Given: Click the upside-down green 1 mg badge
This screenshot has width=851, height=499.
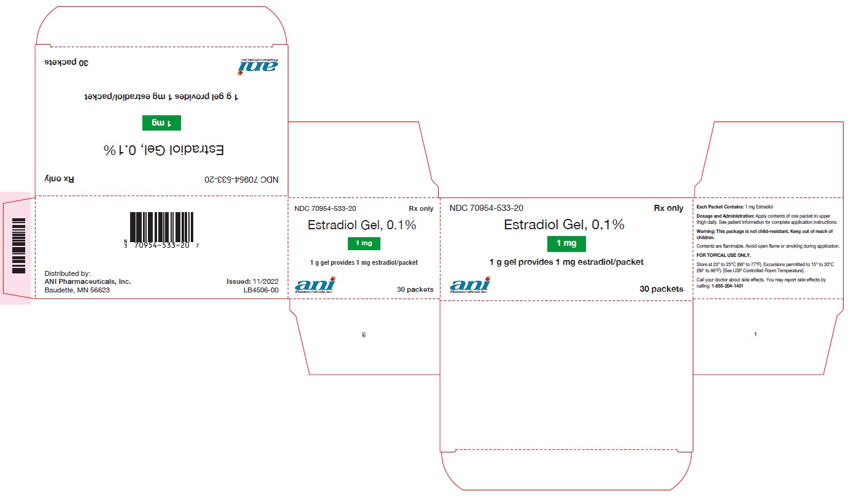Looking at the screenshot, I should point(161,123).
